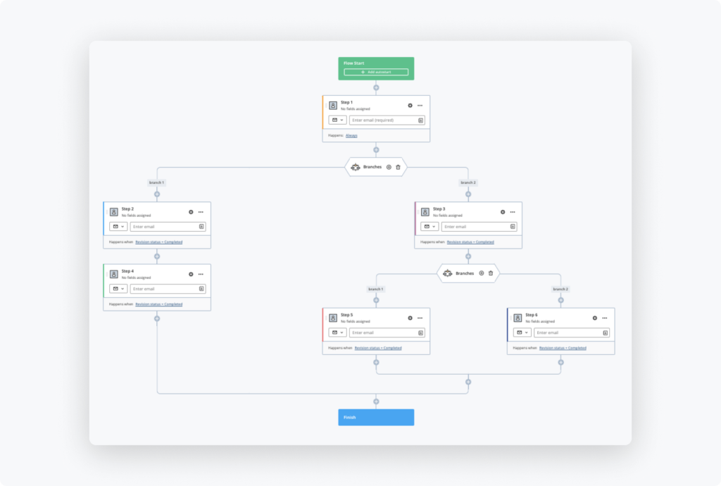Image resolution: width=721 pixels, height=486 pixels.
Task: Expand the delivery type dropdown in Step 1
Action: click(x=337, y=120)
